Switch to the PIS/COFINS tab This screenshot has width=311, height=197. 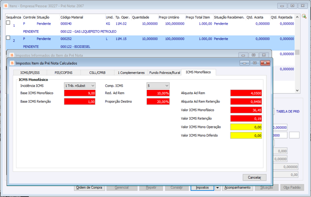tap(63, 73)
